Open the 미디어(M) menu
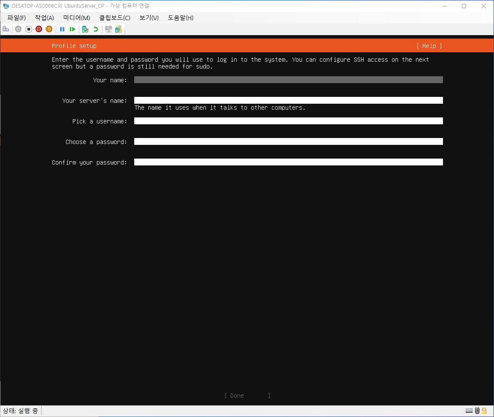This screenshot has width=494, height=417. [77, 18]
